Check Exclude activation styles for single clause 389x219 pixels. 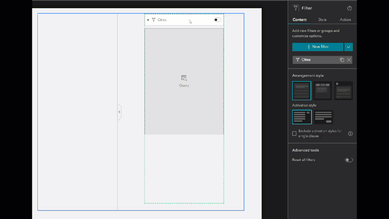pyautogui.click(x=294, y=134)
